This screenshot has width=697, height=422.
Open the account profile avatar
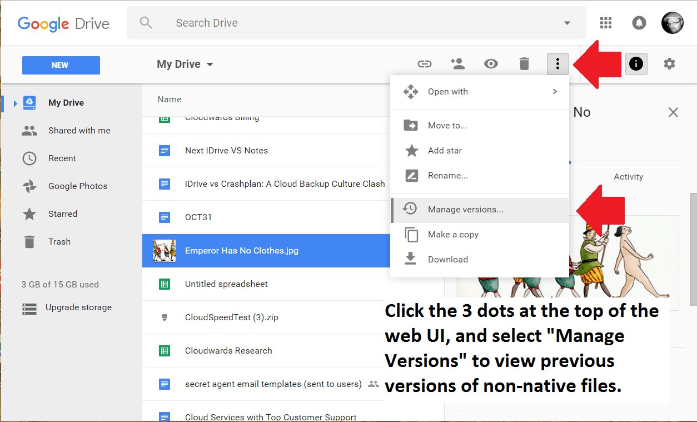tap(673, 23)
